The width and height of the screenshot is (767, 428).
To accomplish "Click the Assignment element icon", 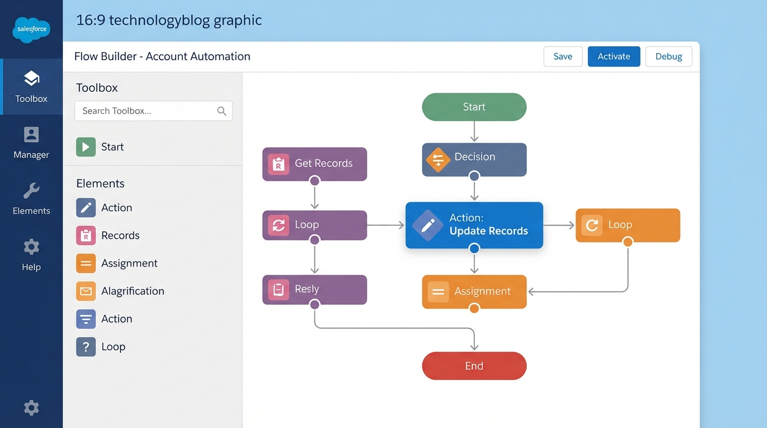I will pyautogui.click(x=85, y=263).
